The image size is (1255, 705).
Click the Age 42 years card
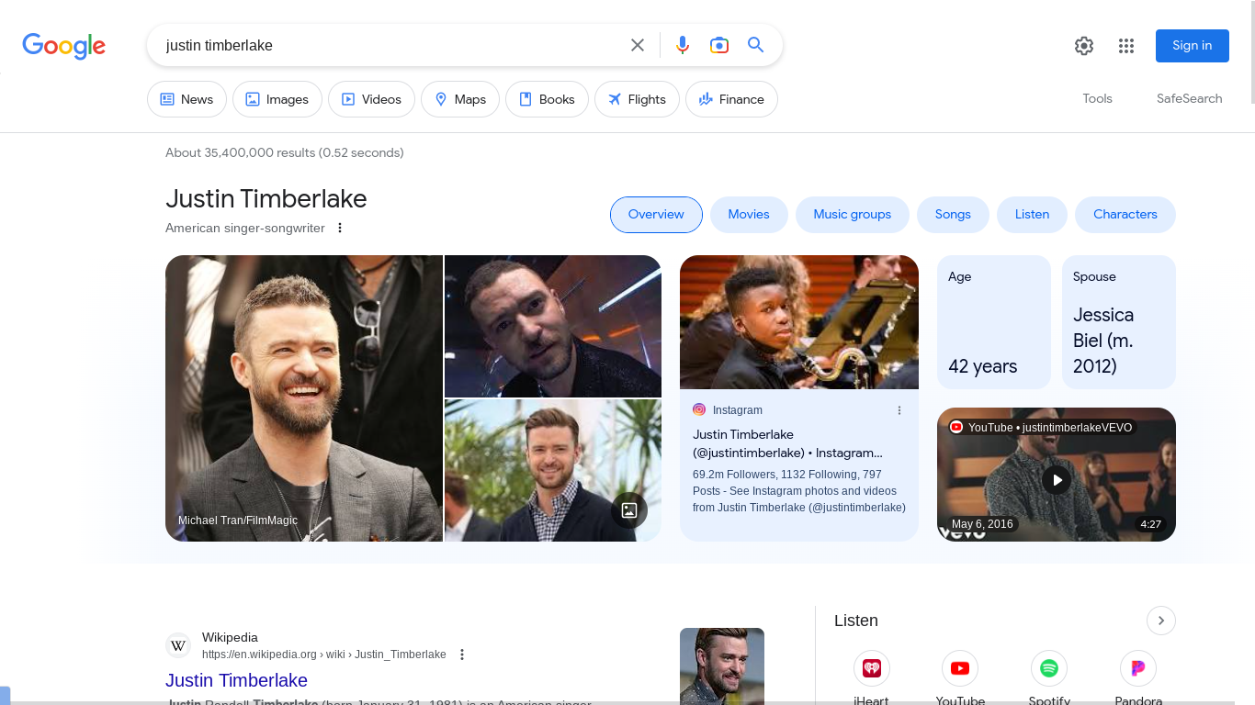coord(993,322)
